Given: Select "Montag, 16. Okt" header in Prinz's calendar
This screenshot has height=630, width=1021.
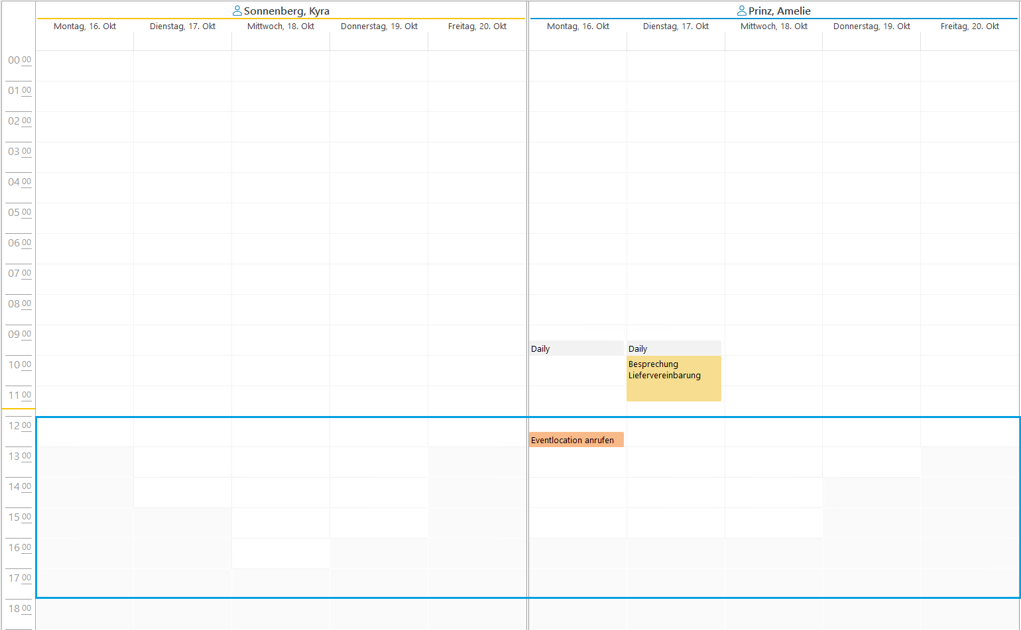Looking at the screenshot, I should click(x=578, y=26).
